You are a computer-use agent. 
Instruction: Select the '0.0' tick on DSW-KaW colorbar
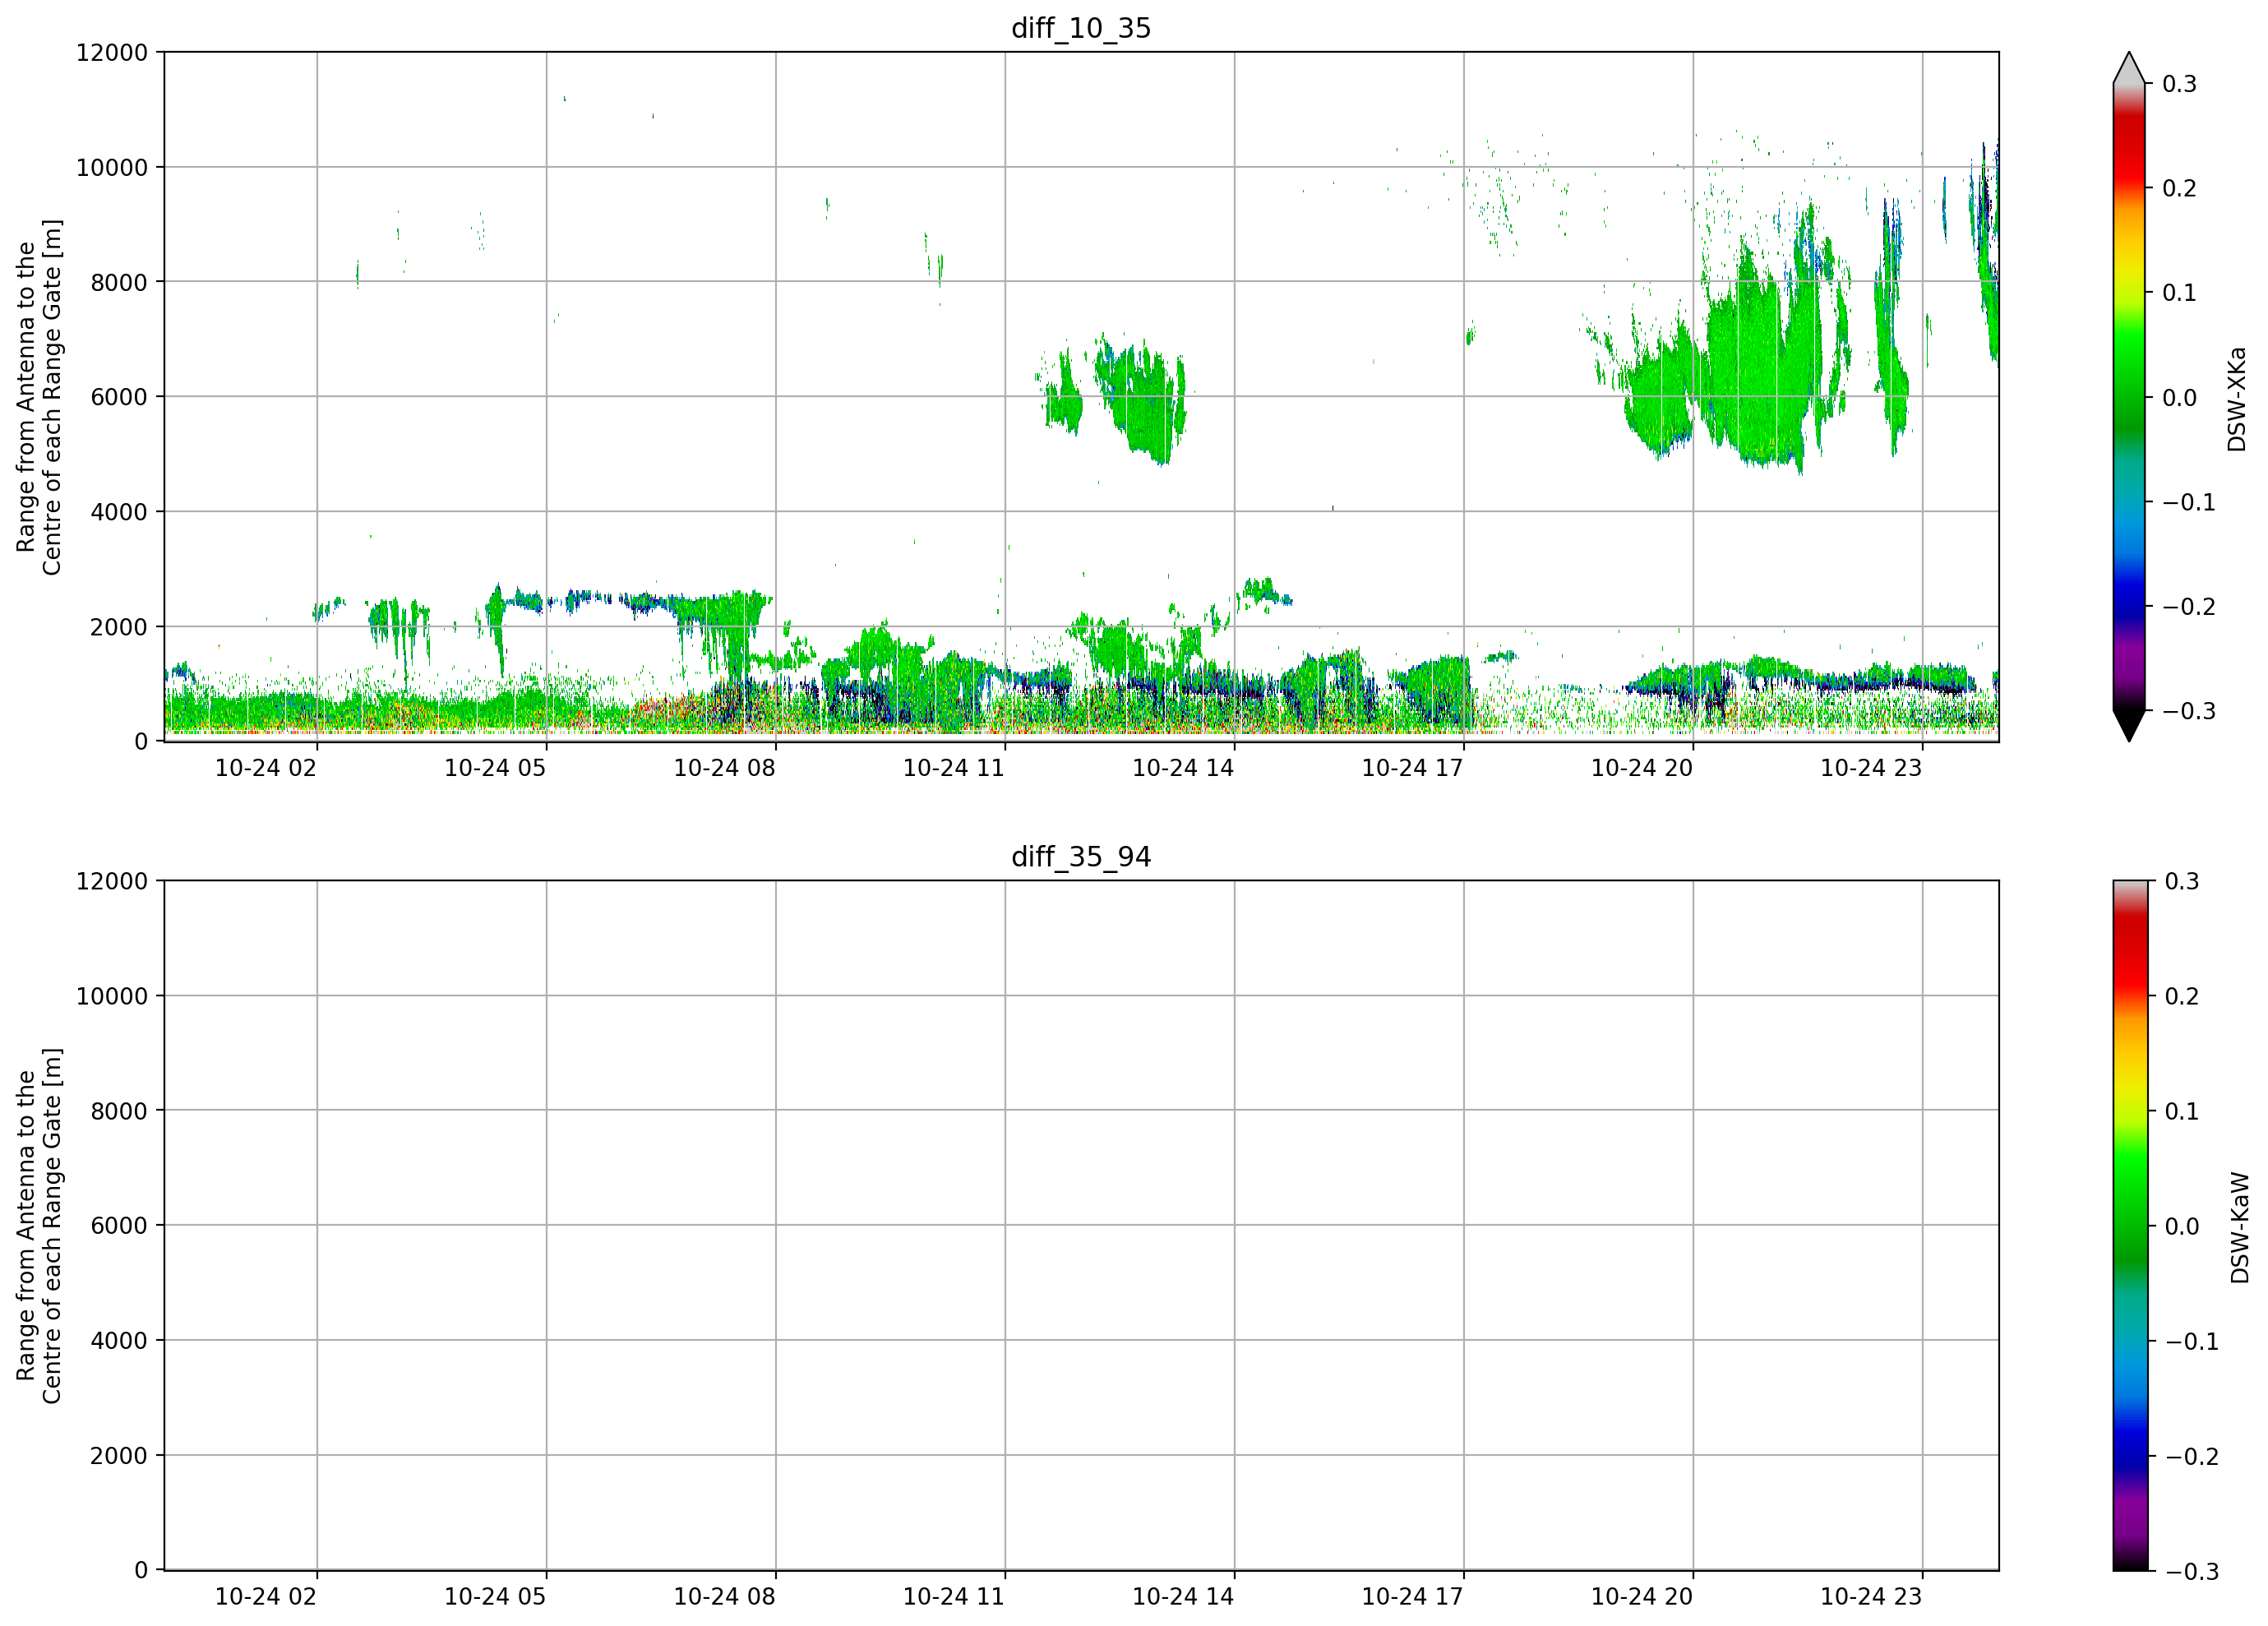[2181, 1227]
